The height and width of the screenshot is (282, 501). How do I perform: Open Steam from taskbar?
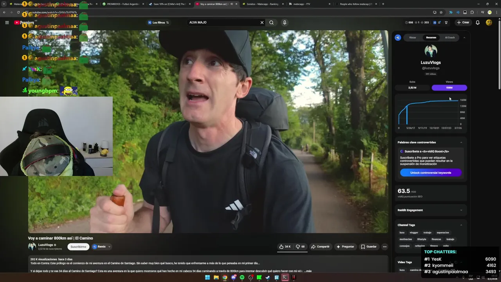268,278
